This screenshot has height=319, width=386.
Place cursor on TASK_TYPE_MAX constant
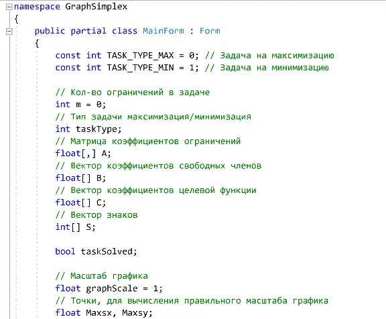(x=140, y=56)
